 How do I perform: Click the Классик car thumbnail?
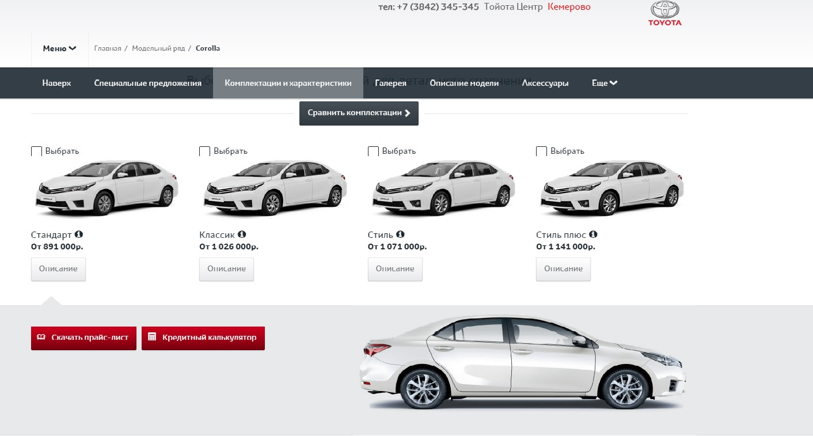[275, 188]
